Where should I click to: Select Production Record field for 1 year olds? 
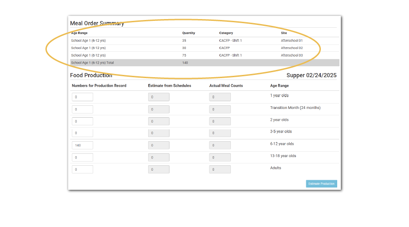82,97
